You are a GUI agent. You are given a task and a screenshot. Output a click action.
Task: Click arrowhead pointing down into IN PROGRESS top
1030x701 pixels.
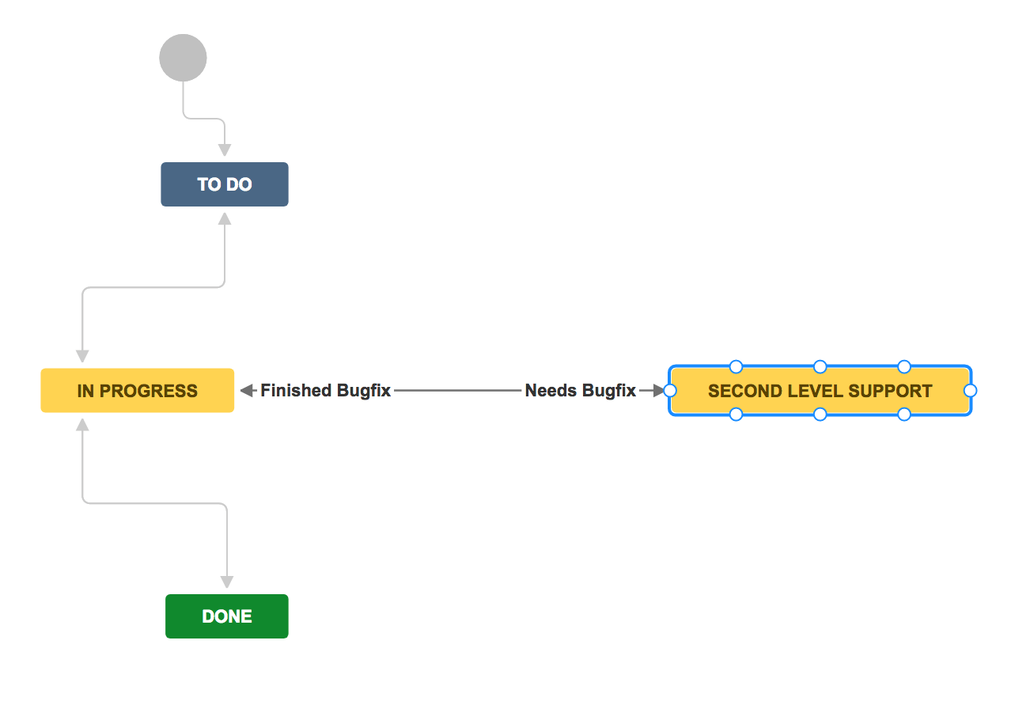pos(82,356)
